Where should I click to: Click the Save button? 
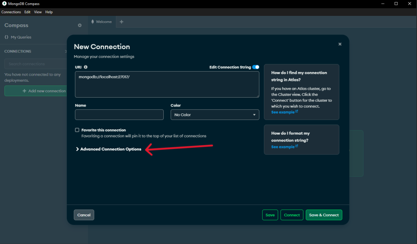point(270,215)
